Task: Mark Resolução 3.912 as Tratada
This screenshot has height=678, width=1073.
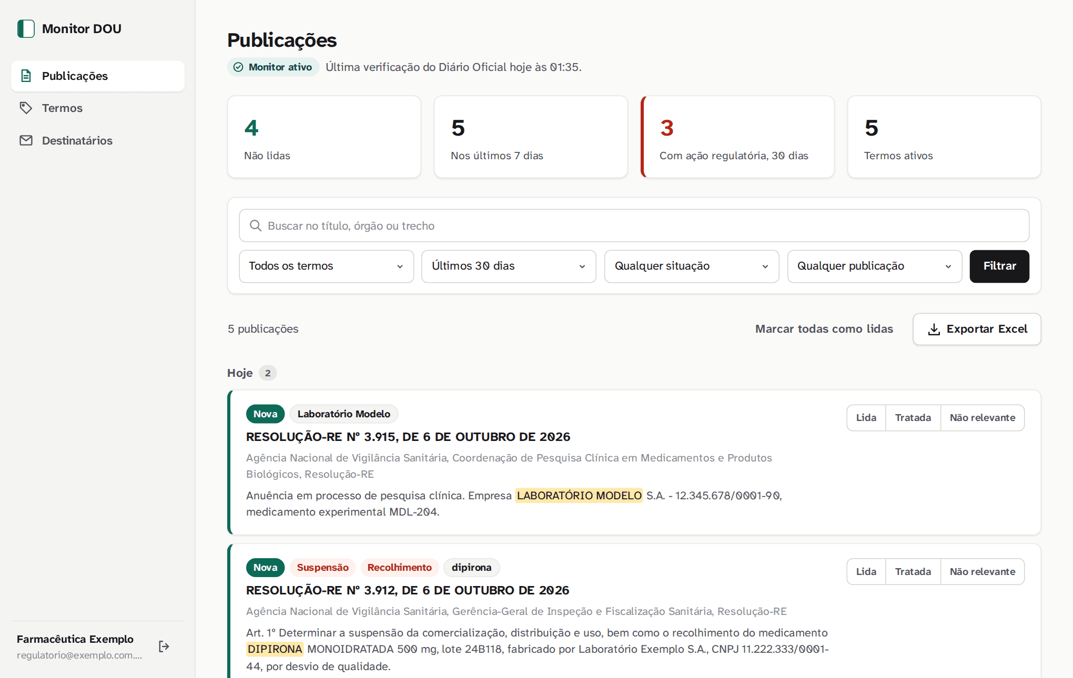Action: (913, 571)
